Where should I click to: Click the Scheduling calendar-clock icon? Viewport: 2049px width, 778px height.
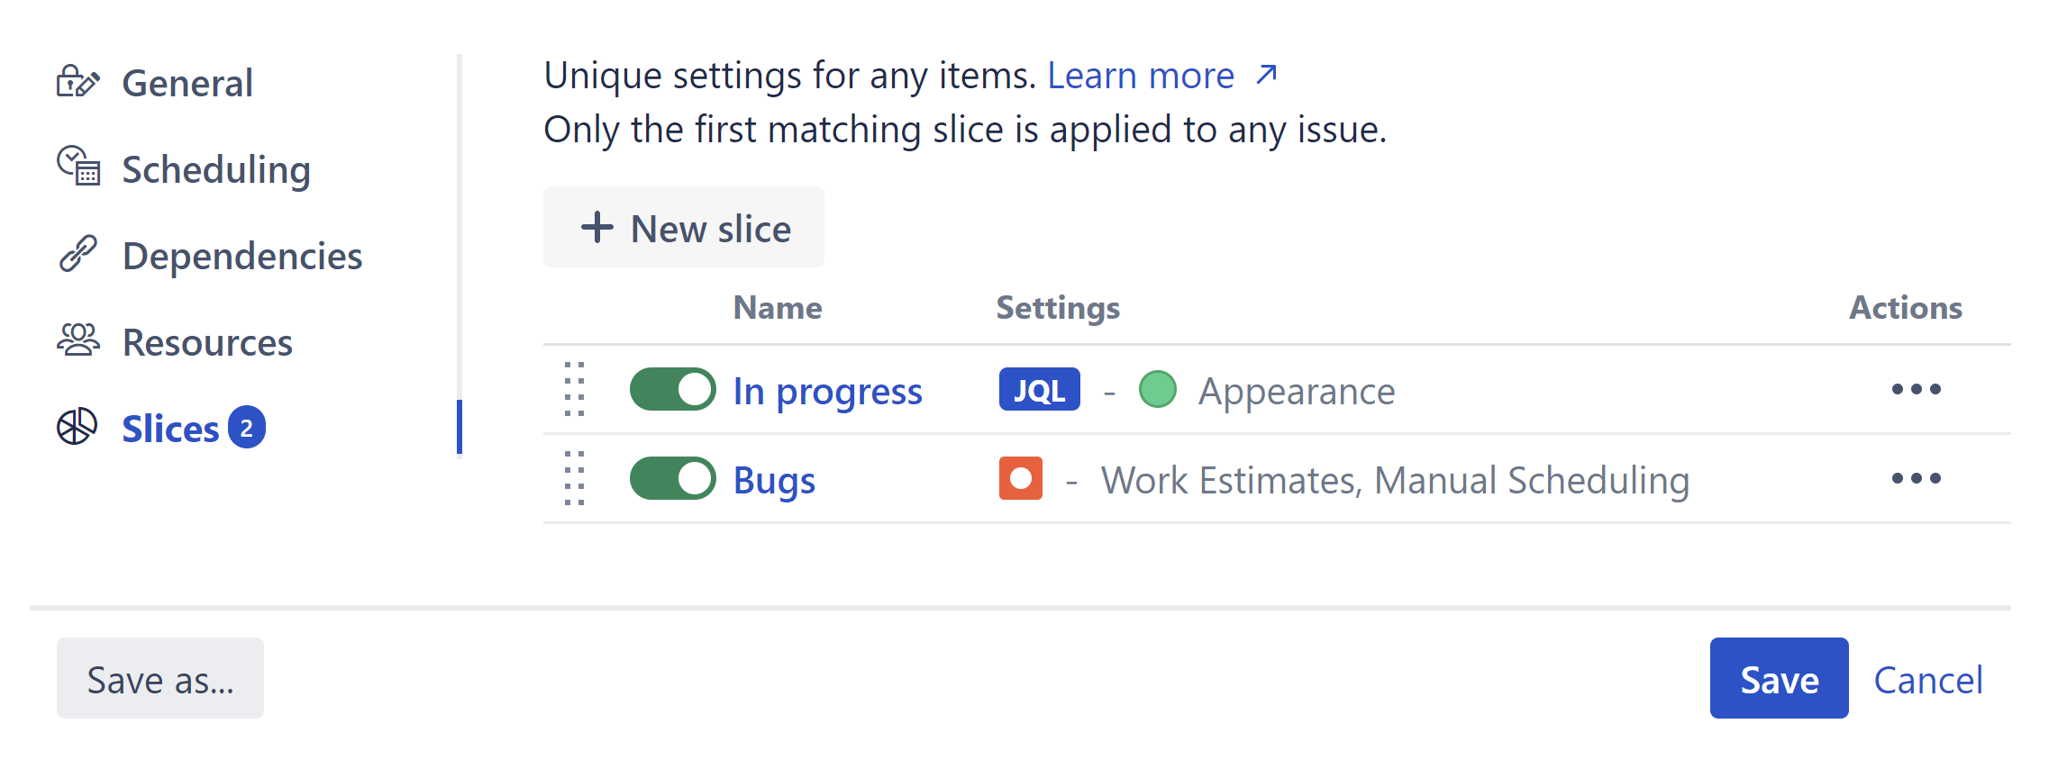78,167
